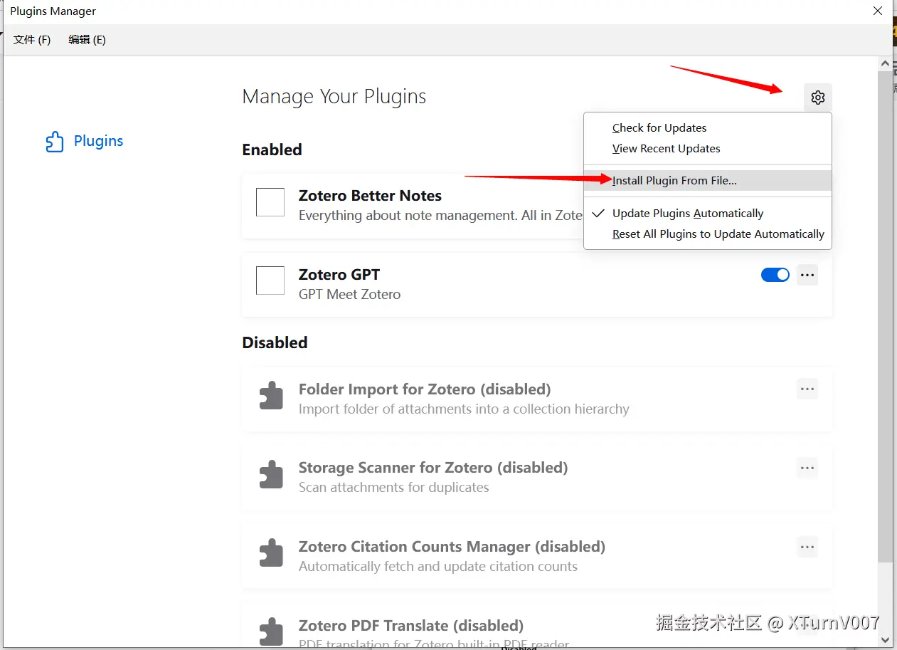This screenshot has height=650, width=897.
Task: Click the Storage Scanner puzzle icon
Action: [x=270, y=474]
